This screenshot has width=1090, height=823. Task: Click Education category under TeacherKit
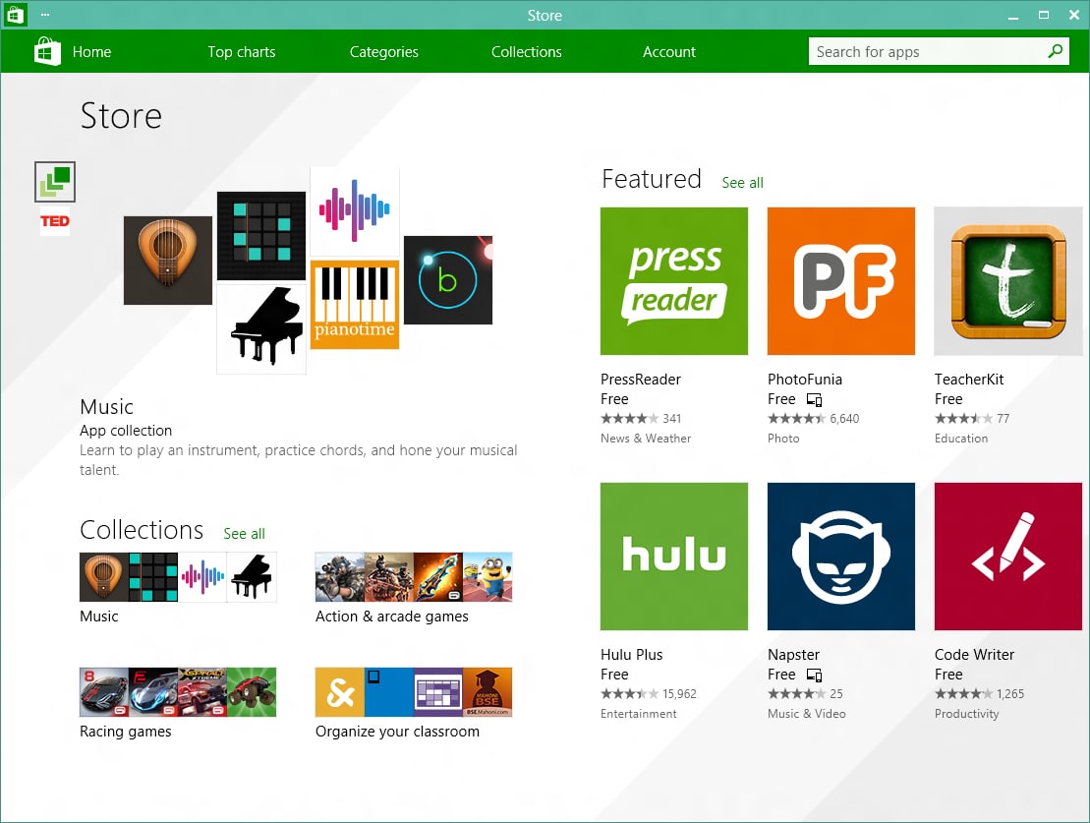pos(960,439)
